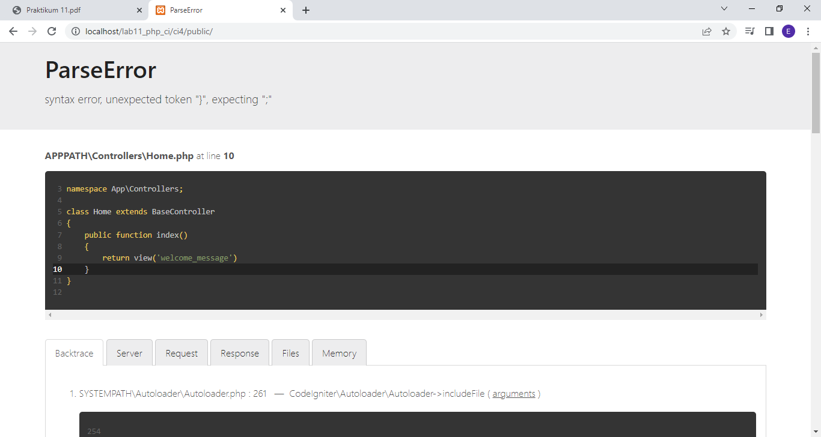Screen dimensions: 821x437
Task: Open the Request tab on error page
Action: coord(182,353)
